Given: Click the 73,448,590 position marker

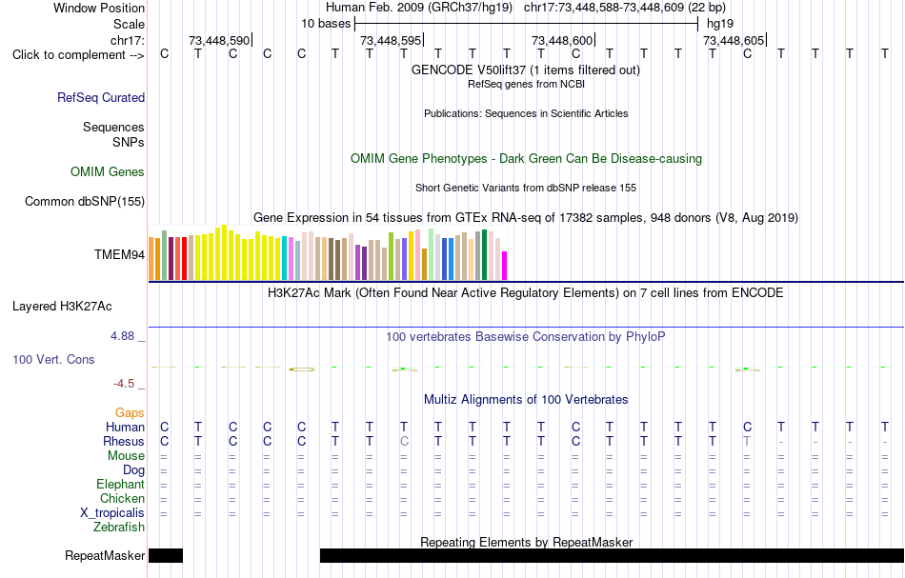Looking at the screenshot, I should click(x=219, y=40).
